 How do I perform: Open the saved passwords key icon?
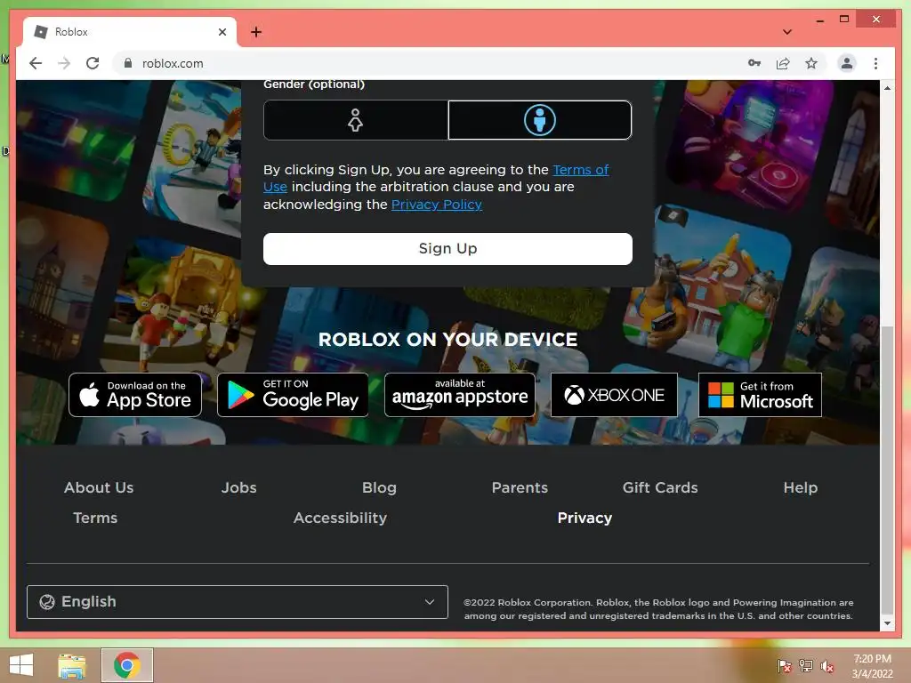coord(754,63)
